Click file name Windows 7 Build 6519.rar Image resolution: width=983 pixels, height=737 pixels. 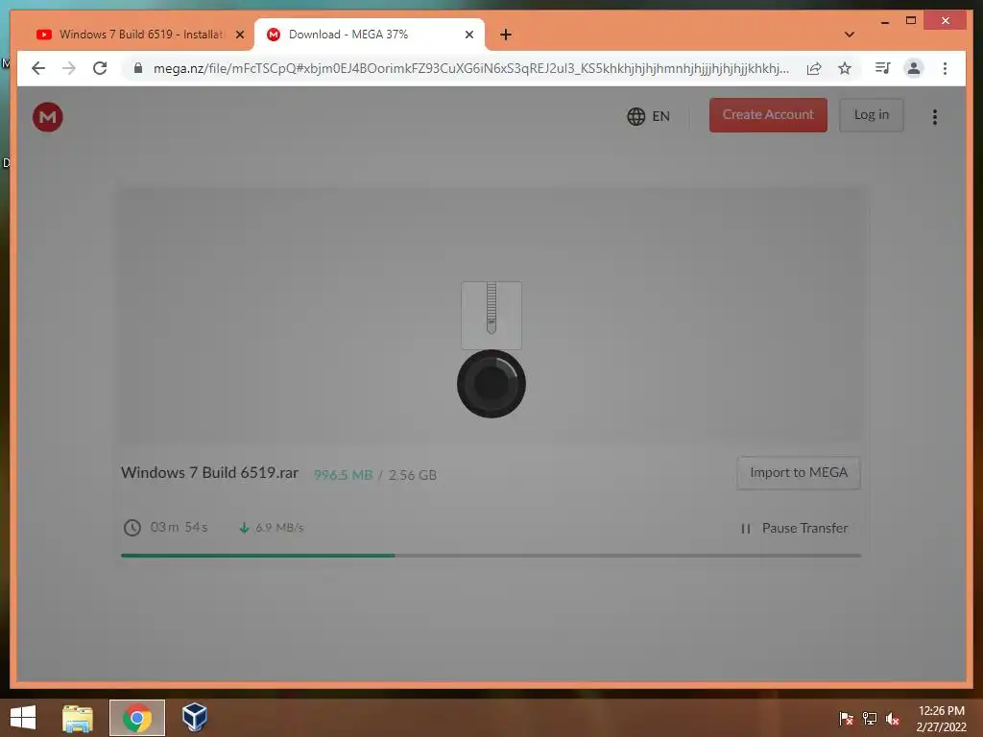point(209,472)
